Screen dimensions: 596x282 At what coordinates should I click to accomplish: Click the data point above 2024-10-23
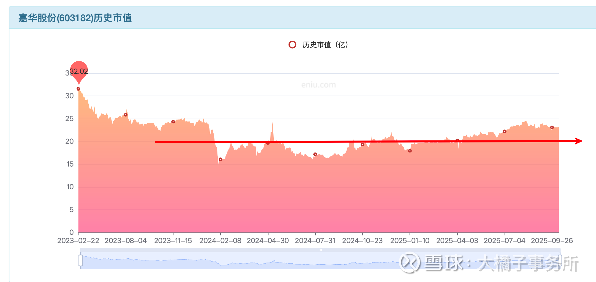coord(363,145)
